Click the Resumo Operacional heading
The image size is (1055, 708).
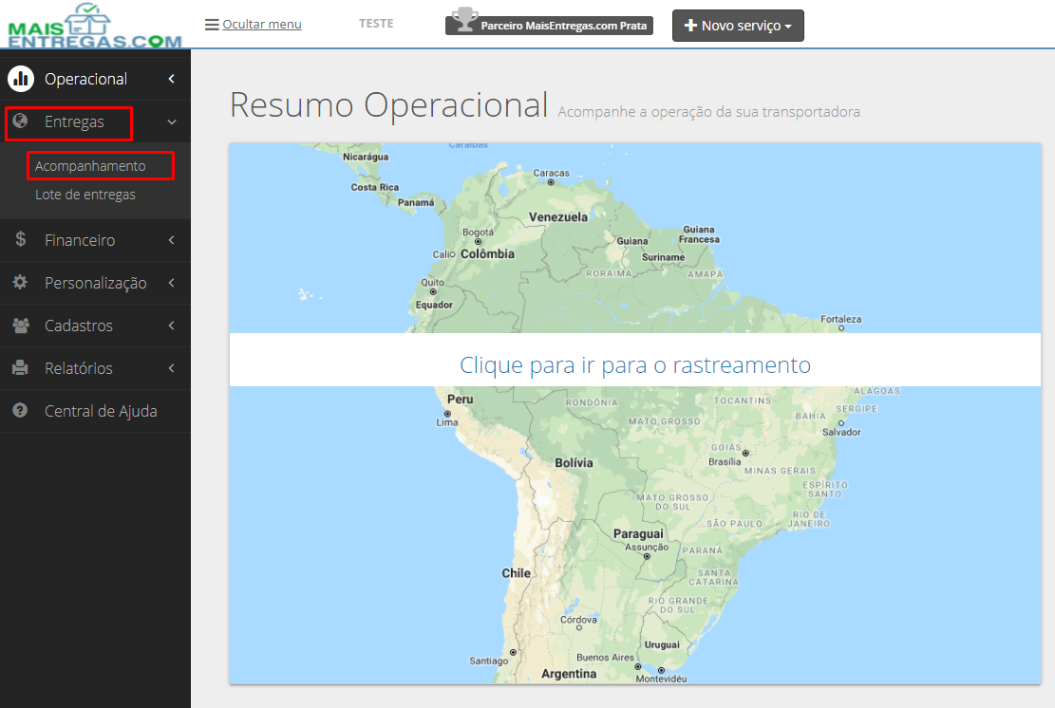tap(389, 105)
